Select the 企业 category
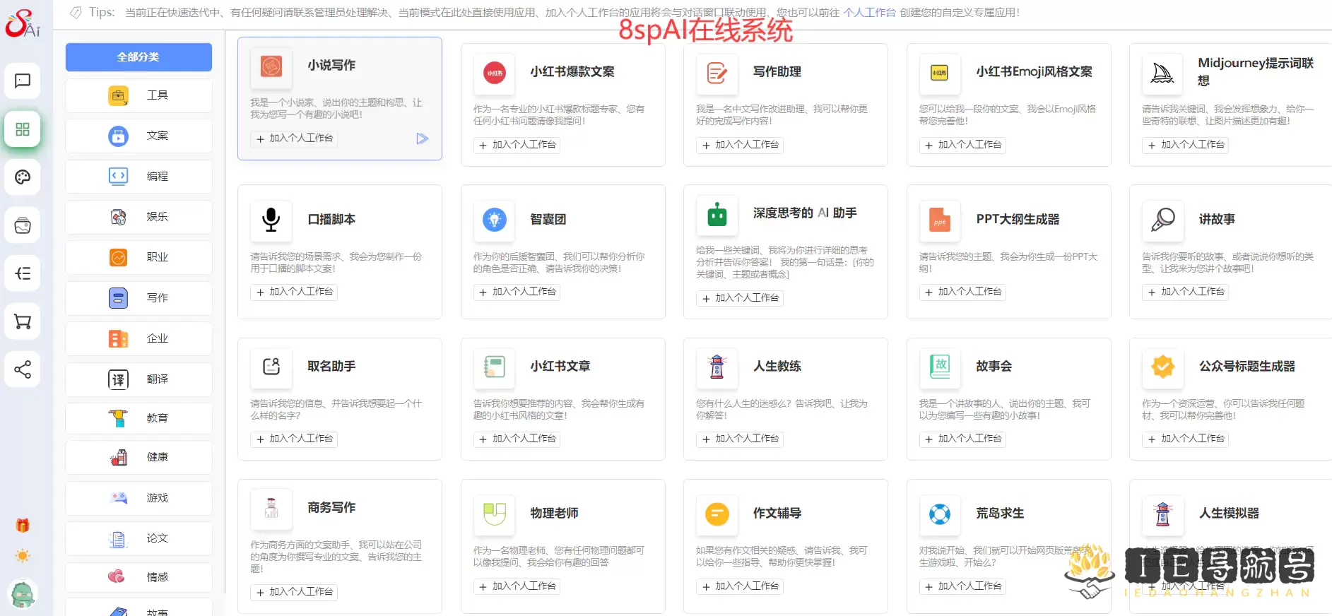The image size is (1332, 616). [138, 338]
